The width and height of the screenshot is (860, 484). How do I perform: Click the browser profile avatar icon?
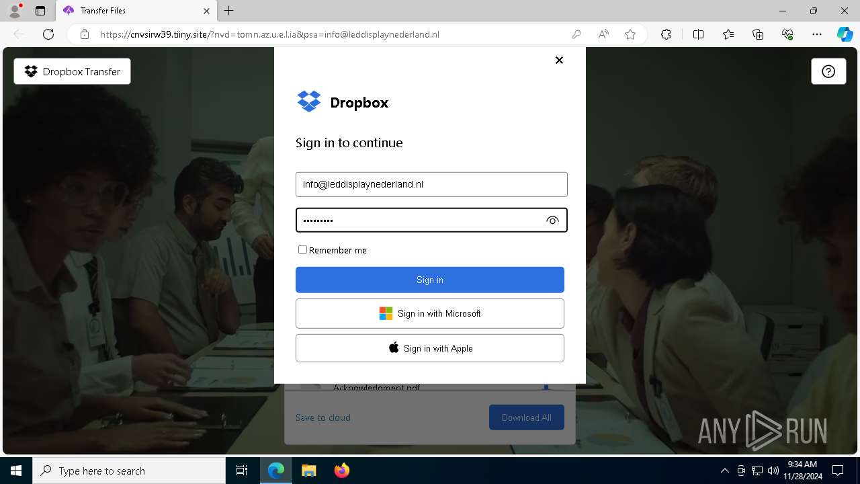click(15, 11)
